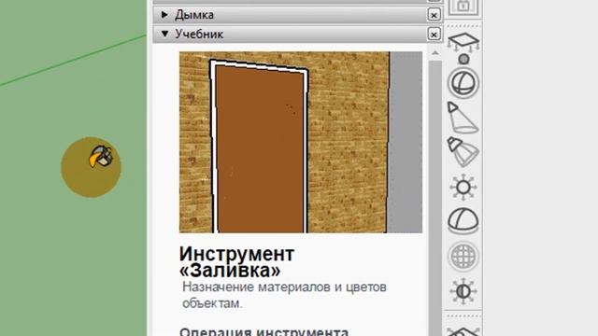
Task: Click the door tutorial illustration
Action: pos(301,142)
